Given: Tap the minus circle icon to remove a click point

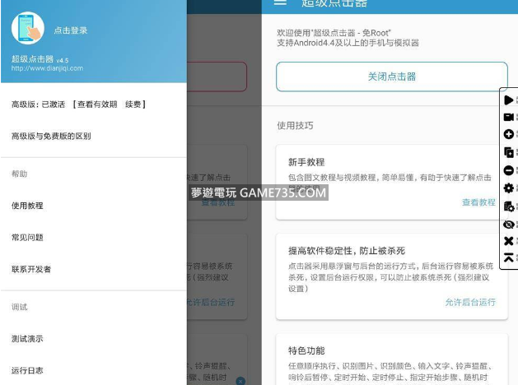Looking at the screenshot, I should [509, 170].
